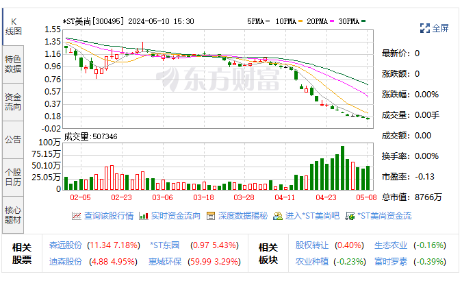Click the chart title *ST美尚[300495]
The height and width of the screenshot is (281, 462).
click(x=93, y=21)
